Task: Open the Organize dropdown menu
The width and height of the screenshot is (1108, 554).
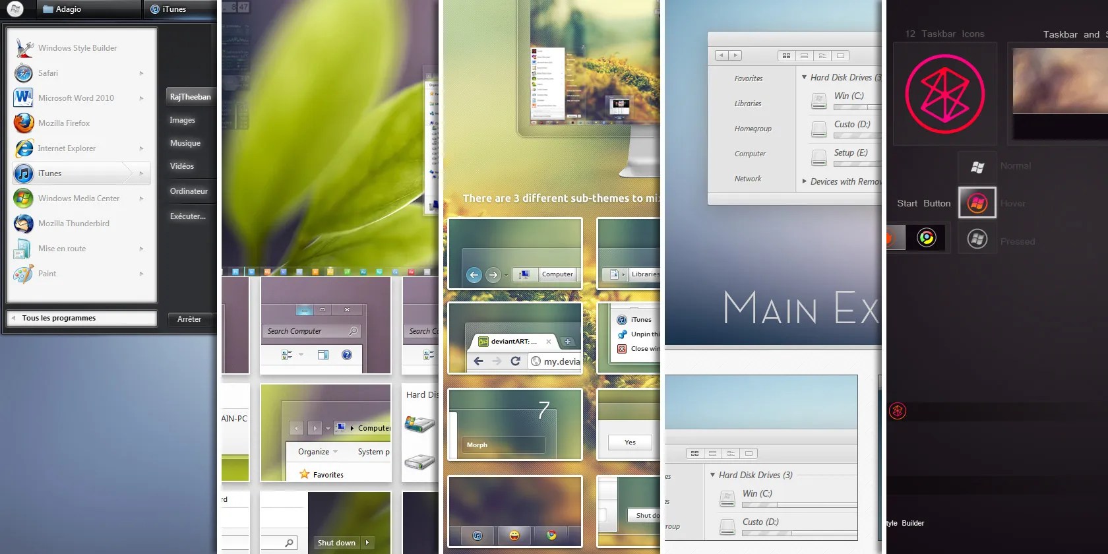Action: pos(318,452)
